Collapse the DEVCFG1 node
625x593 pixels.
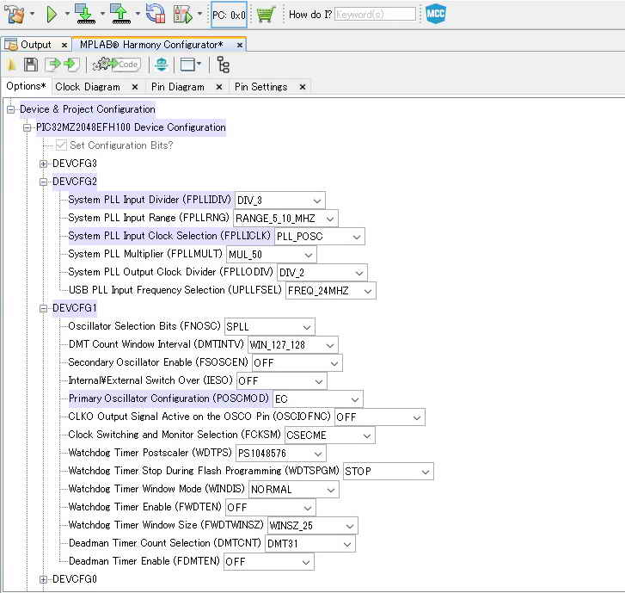coord(44,308)
